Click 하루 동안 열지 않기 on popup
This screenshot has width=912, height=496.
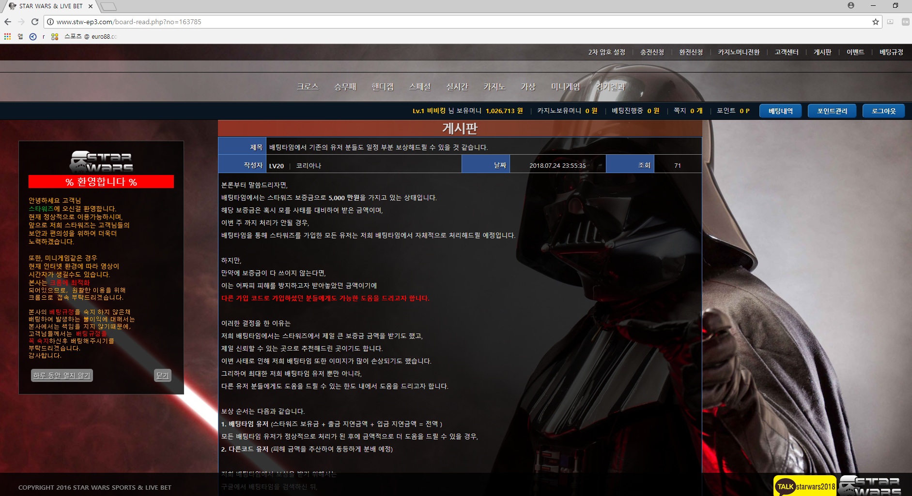tap(62, 376)
